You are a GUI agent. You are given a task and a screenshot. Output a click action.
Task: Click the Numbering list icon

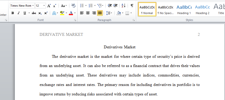click(91, 6)
